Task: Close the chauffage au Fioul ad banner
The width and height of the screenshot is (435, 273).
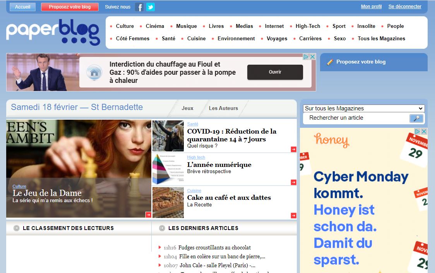Action: 313,56
